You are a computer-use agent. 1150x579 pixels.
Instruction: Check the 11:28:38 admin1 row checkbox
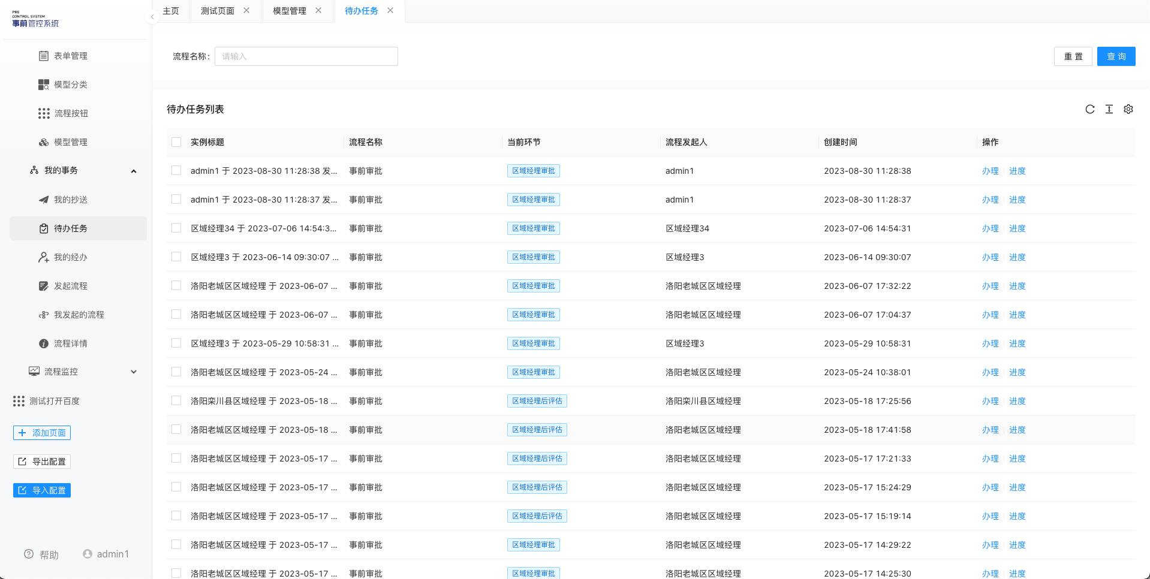point(176,170)
